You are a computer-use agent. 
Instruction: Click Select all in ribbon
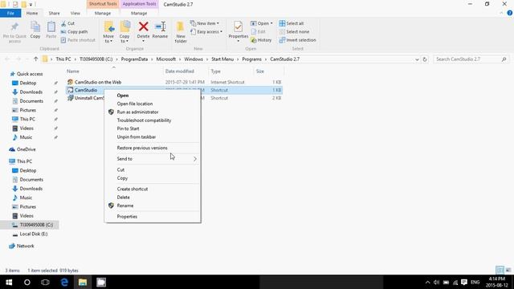tap(291, 23)
